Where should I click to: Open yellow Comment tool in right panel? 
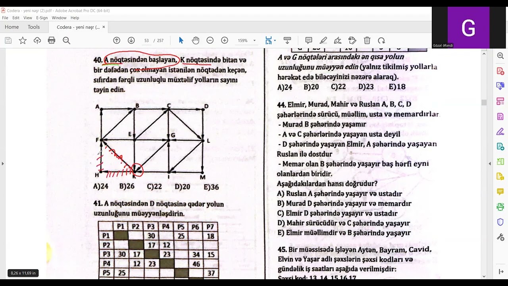[500, 191]
